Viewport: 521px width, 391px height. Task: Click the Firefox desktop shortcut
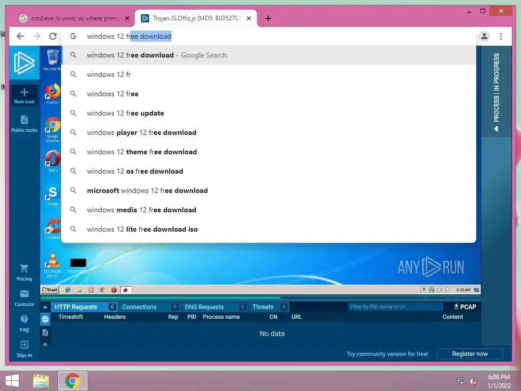click(x=52, y=94)
